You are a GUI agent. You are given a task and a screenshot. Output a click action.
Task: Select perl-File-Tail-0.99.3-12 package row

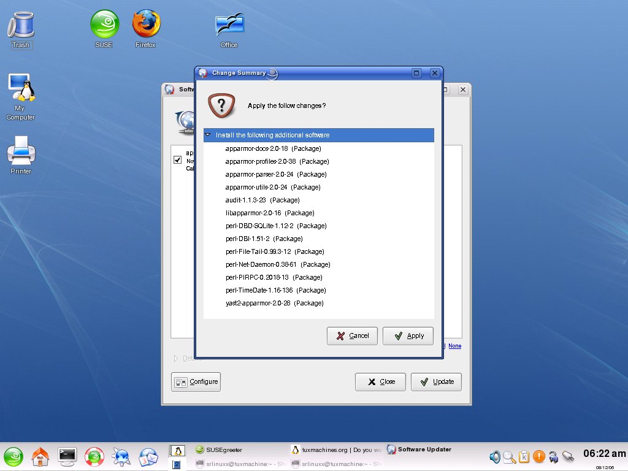318,251
